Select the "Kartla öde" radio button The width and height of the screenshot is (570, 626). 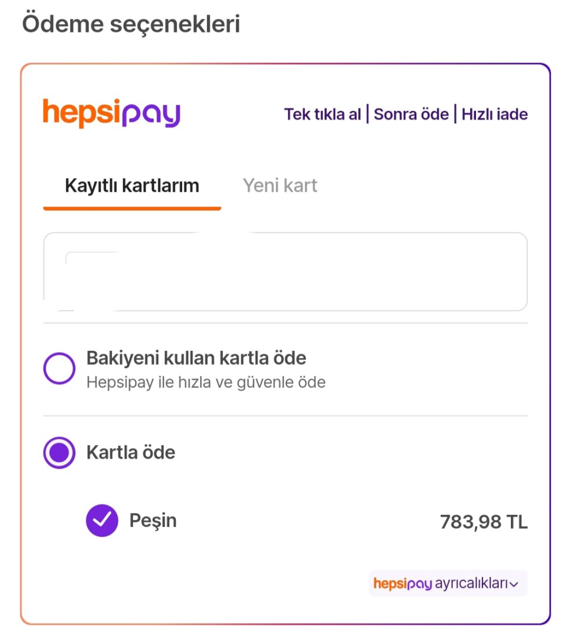point(59,453)
